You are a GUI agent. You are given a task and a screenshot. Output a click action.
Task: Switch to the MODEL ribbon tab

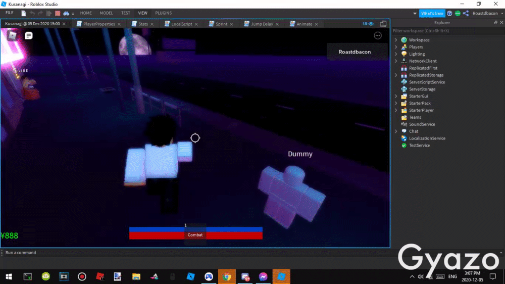pyautogui.click(x=106, y=13)
